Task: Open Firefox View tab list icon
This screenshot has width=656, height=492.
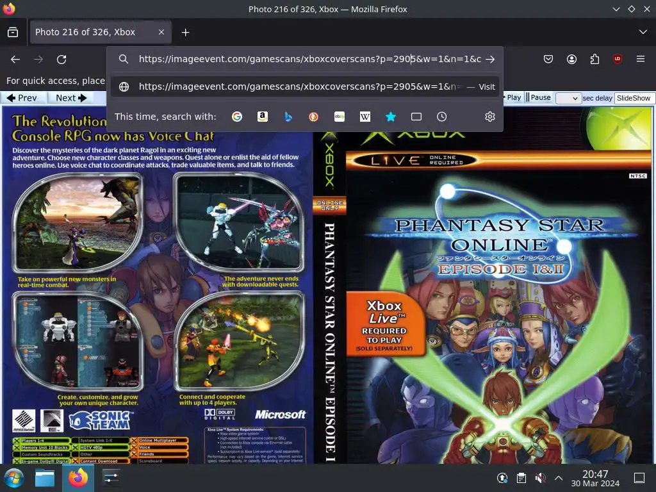Action: click(x=13, y=32)
